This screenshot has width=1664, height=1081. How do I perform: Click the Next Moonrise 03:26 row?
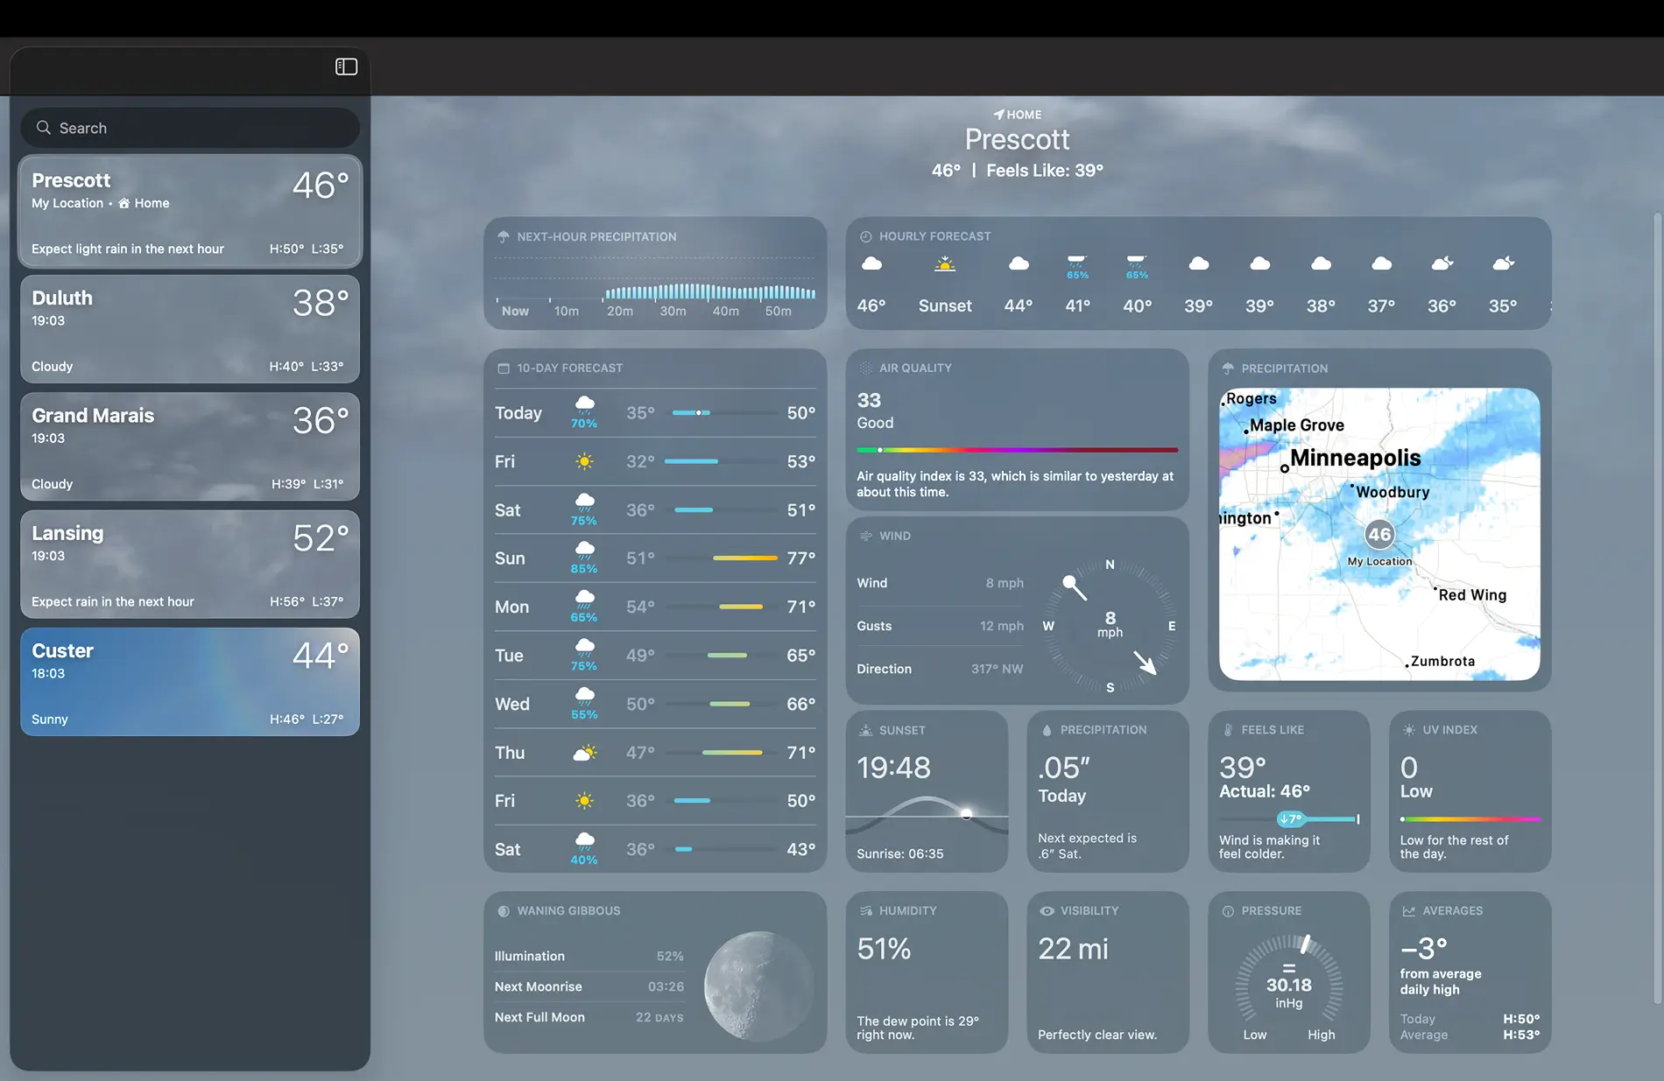coord(589,986)
